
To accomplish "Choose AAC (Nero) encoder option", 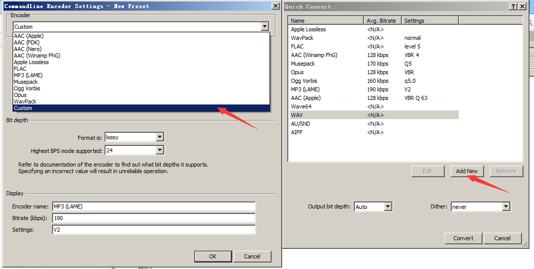I will tap(141, 49).
